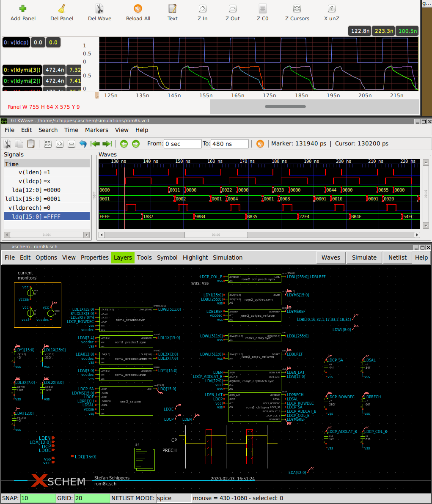Find next edge with green right arrow

(136, 144)
